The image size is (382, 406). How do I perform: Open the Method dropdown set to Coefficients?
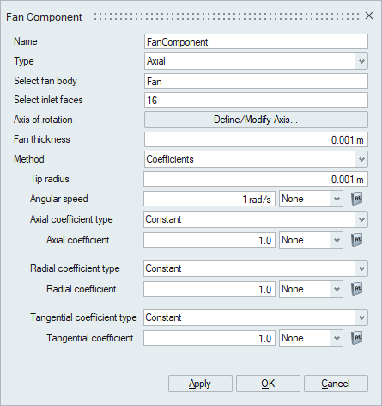coord(361,159)
